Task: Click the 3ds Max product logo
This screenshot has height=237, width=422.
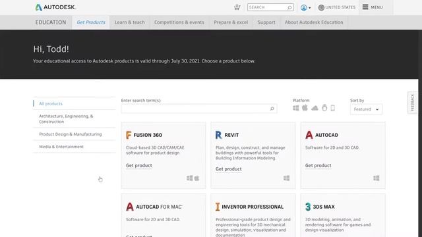Action: pyautogui.click(x=308, y=207)
